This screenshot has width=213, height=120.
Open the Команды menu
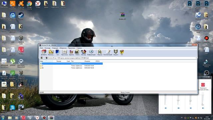[x=47, y=48]
